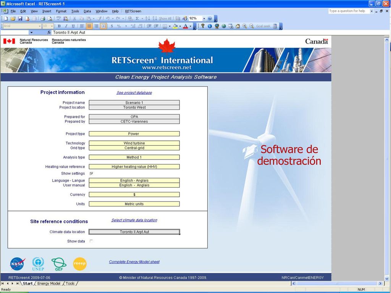Click the RETScreen calculator grid icon
Screen dimensions: 391x293
tap(275, 26)
